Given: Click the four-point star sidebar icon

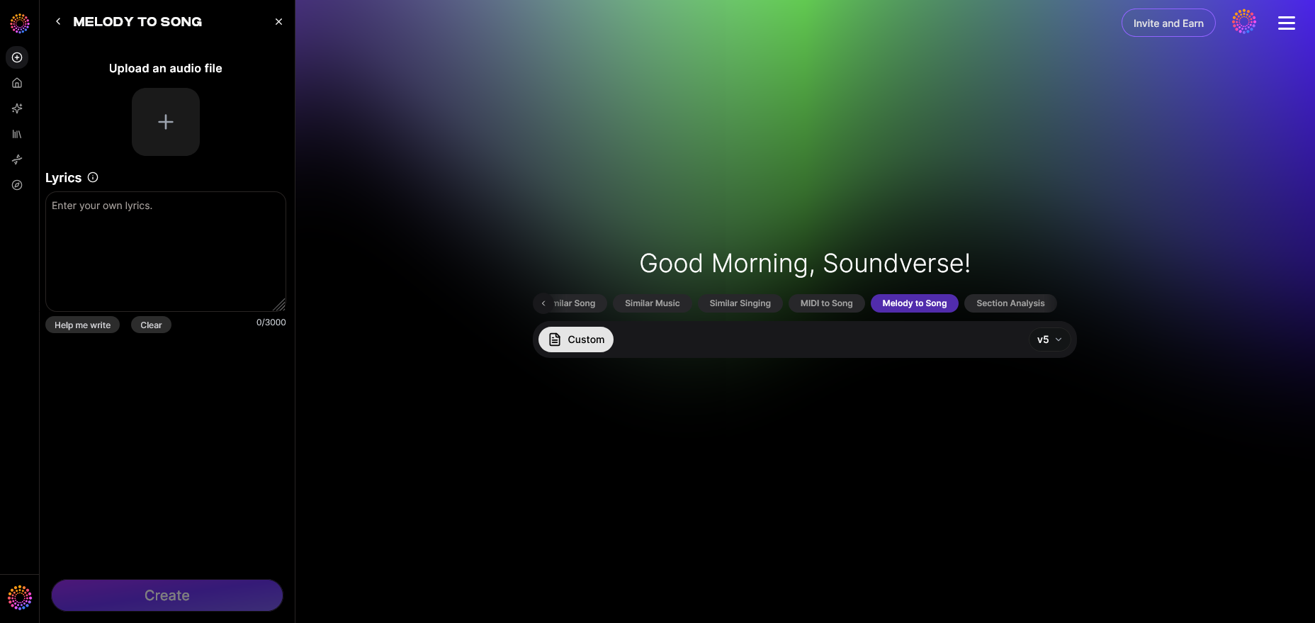Looking at the screenshot, I should [17, 159].
